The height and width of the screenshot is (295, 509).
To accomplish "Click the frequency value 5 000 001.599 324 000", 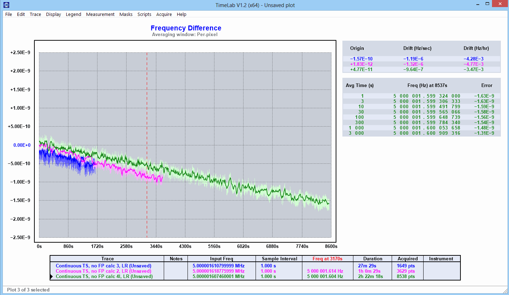I will [427, 96].
